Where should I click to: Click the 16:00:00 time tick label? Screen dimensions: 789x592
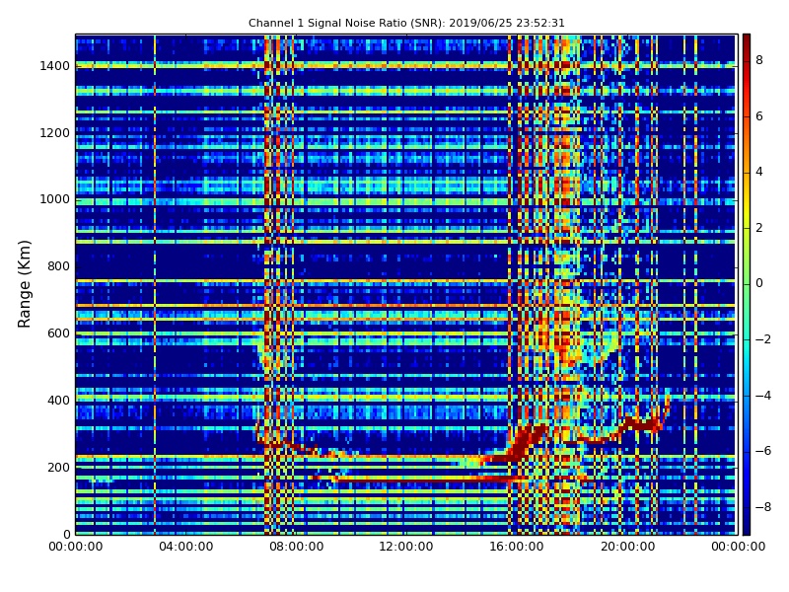click(x=517, y=547)
